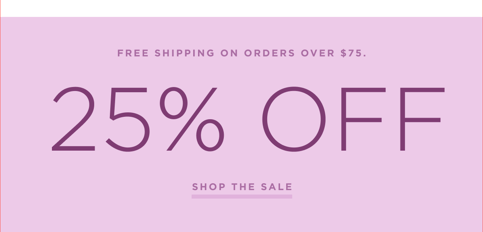This screenshot has height=232, width=483.
Task: Click the large letter O in OFF
Action: (x=294, y=119)
